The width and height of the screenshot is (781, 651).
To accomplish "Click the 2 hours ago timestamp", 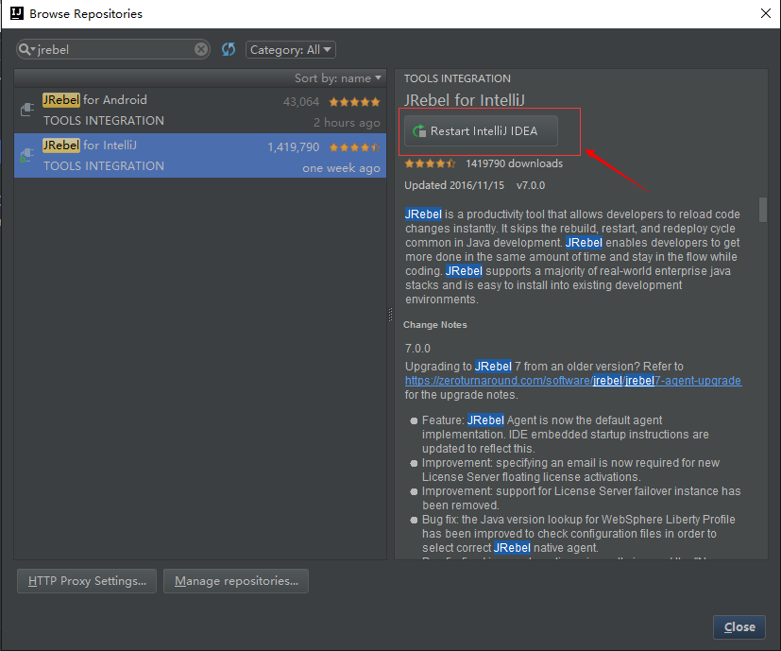I will point(347,123).
